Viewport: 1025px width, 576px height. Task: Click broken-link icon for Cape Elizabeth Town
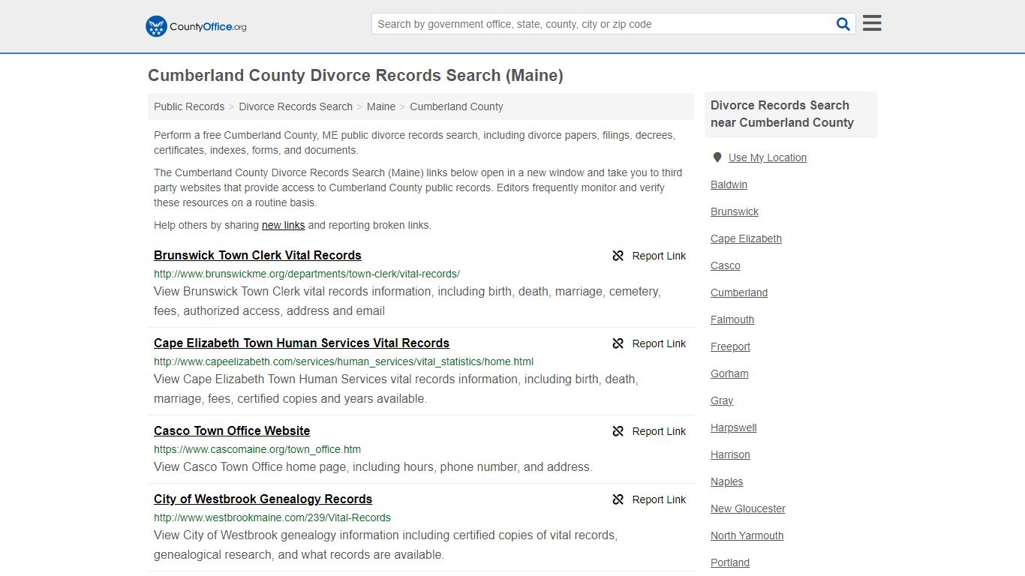[618, 343]
